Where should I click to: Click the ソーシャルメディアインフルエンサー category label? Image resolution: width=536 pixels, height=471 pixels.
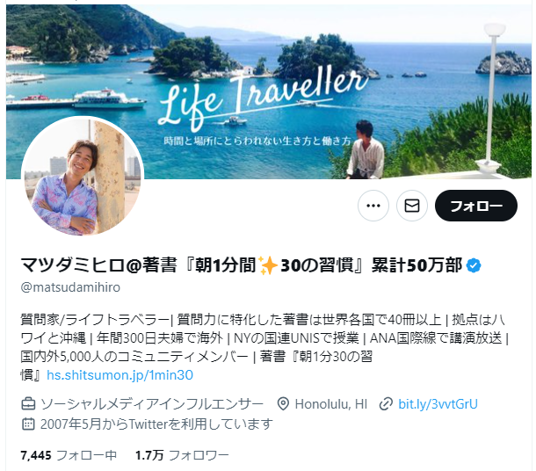[x=152, y=404]
